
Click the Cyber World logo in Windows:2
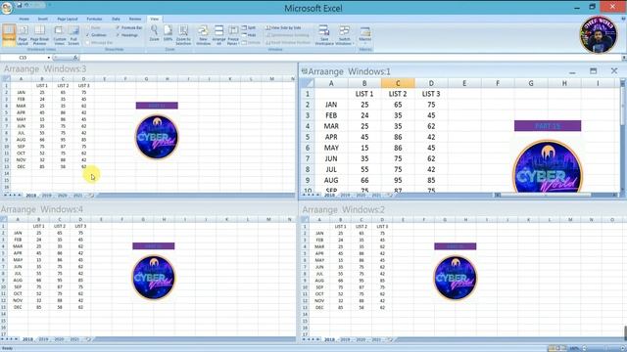(x=455, y=278)
